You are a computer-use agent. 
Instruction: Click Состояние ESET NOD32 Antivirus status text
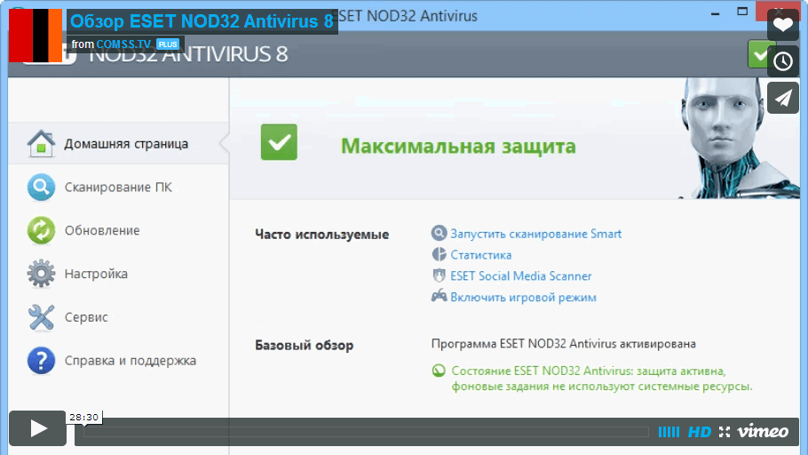pos(601,379)
